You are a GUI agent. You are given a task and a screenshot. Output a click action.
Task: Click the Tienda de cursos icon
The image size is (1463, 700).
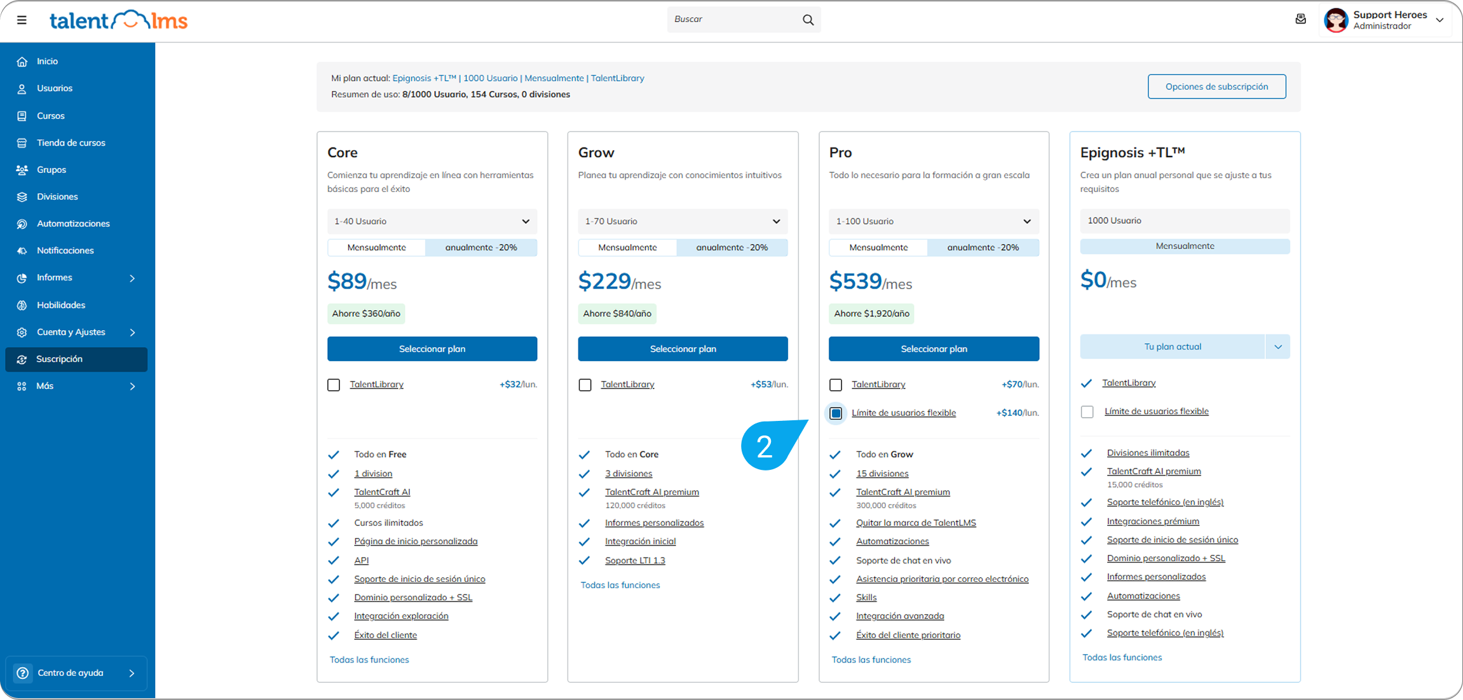(22, 143)
